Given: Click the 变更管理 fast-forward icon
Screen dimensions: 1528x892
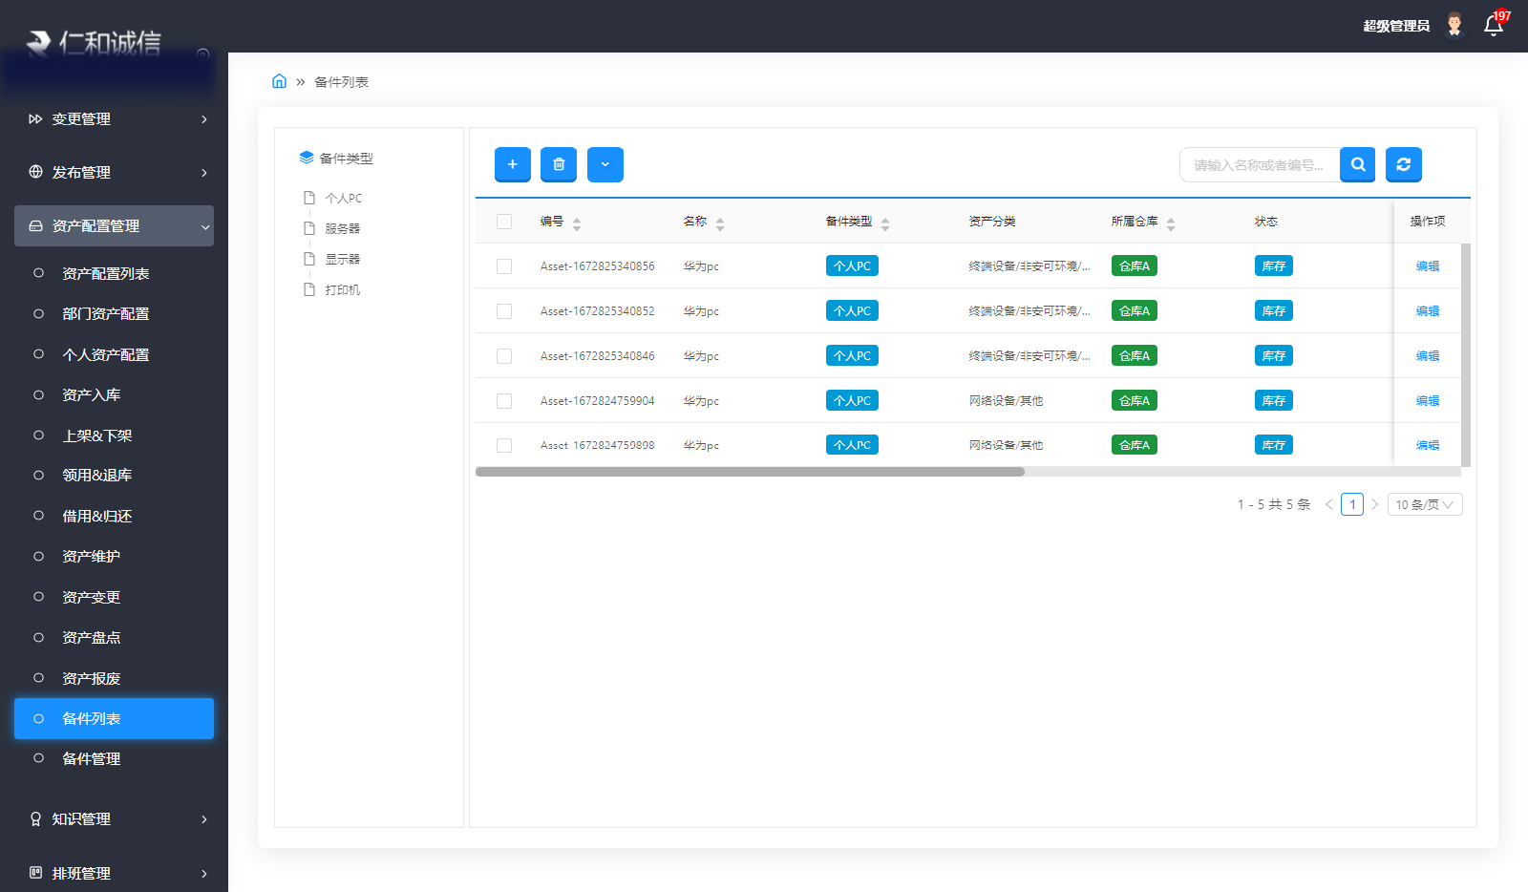Looking at the screenshot, I should tap(35, 119).
